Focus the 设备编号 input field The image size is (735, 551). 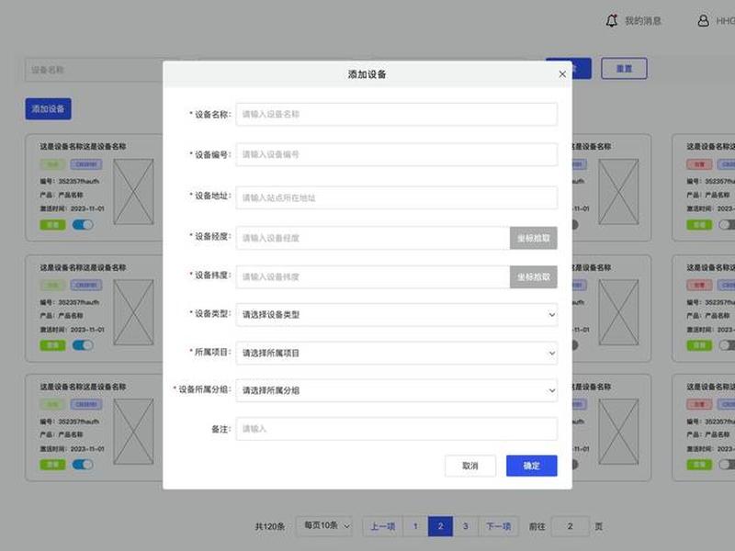[x=397, y=154]
